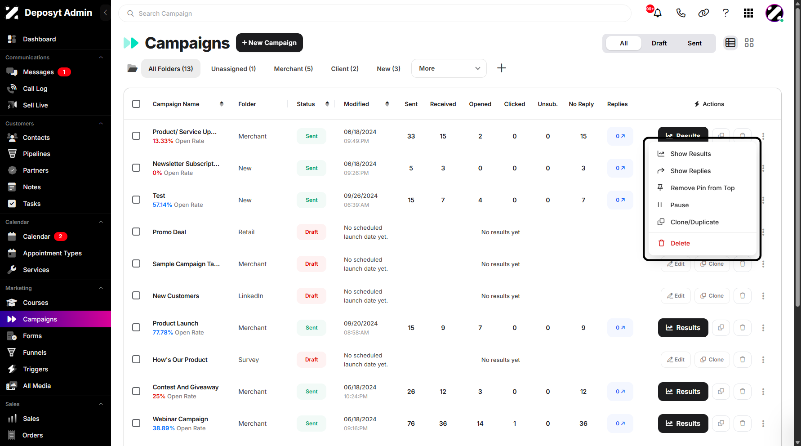Viewport: 801px width, 446px height.
Task: Open Results for Product Launch campaign
Action: (x=683, y=328)
